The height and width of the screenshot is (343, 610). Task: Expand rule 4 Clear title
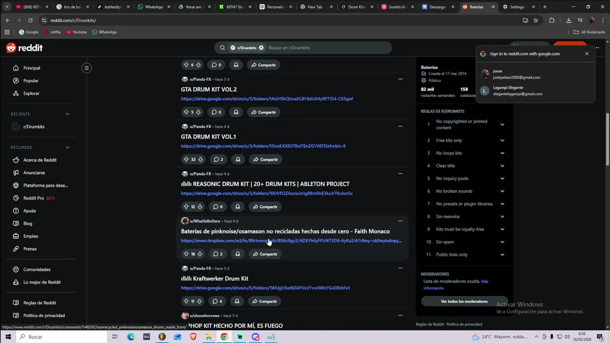click(x=502, y=166)
